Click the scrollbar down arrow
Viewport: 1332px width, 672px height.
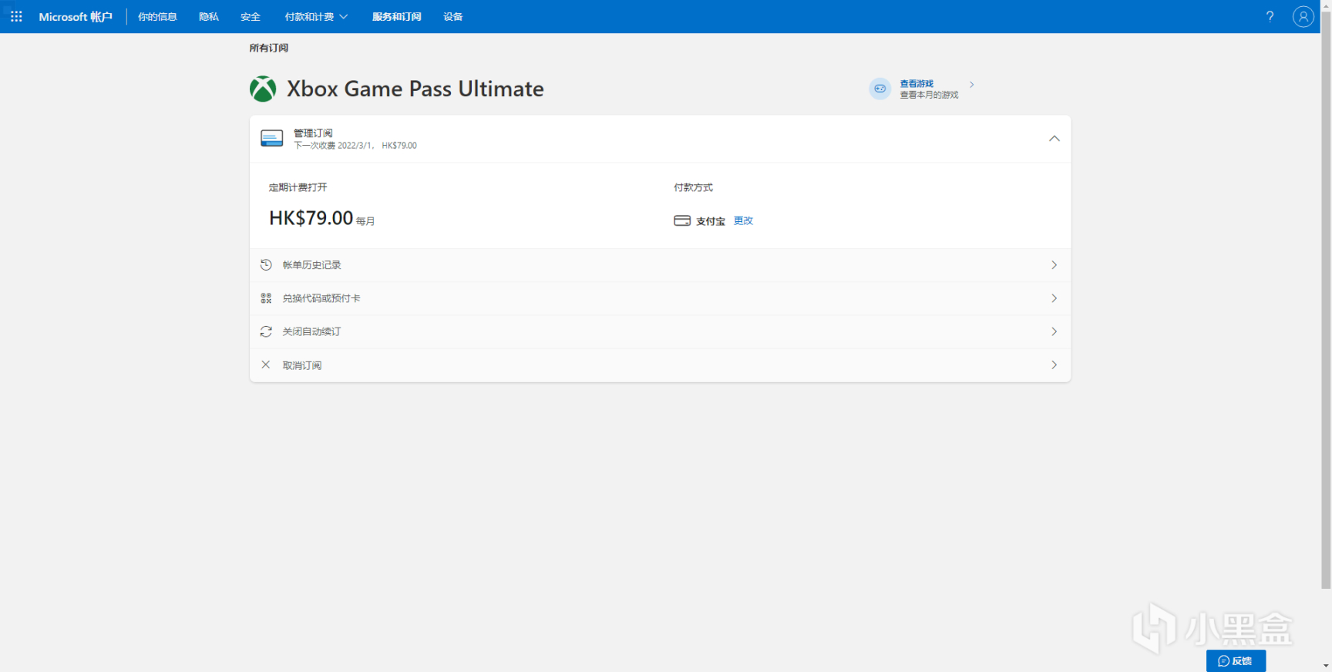click(1326, 666)
